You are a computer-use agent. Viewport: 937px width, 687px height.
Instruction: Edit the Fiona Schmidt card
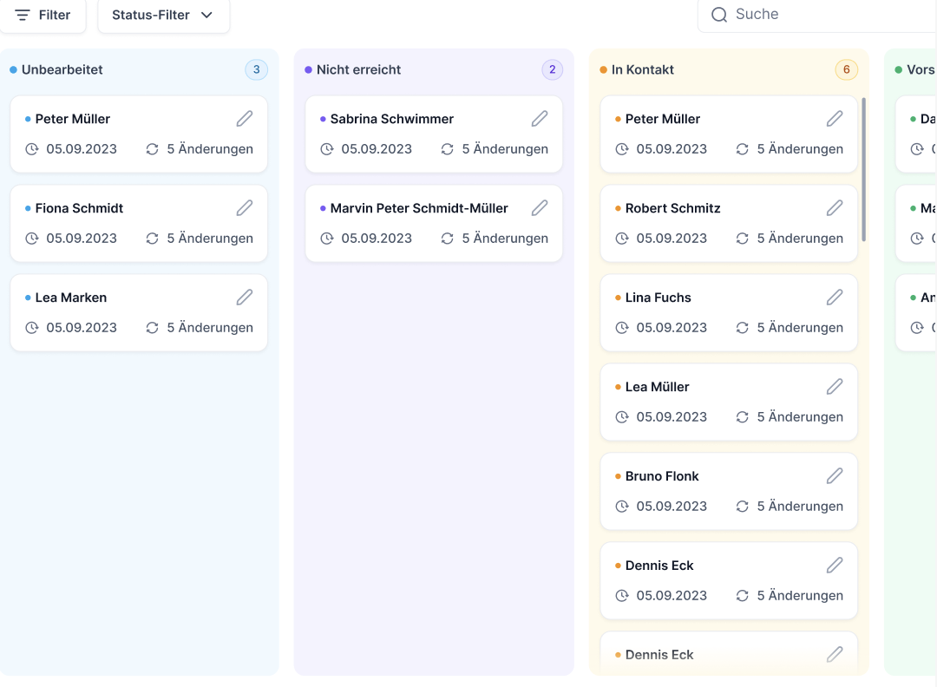245,208
